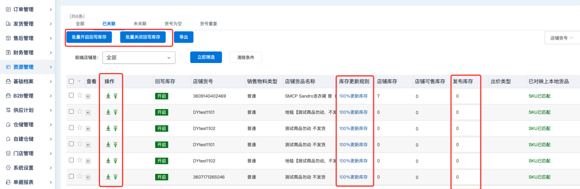Click the 供应计划 sidebar icon
The image size is (580, 189).
point(8,110)
